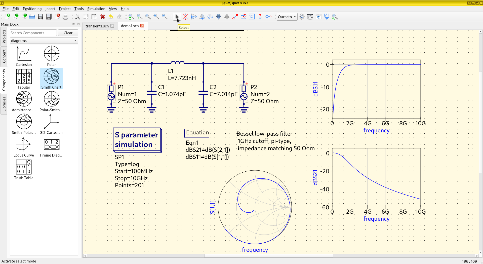Choose the Polar diagram icon
This screenshot has height=264, width=483.
tap(51, 56)
